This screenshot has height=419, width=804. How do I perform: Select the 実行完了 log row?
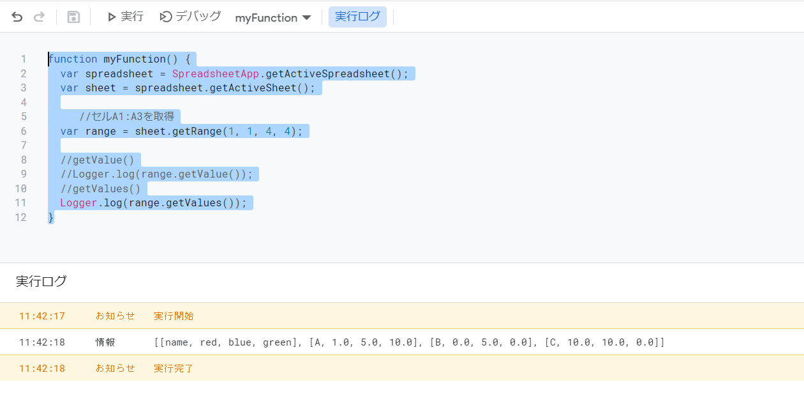[402, 369]
